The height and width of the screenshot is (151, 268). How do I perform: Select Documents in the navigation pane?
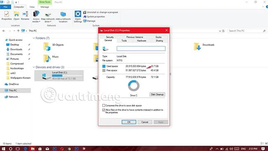(14, 54)
